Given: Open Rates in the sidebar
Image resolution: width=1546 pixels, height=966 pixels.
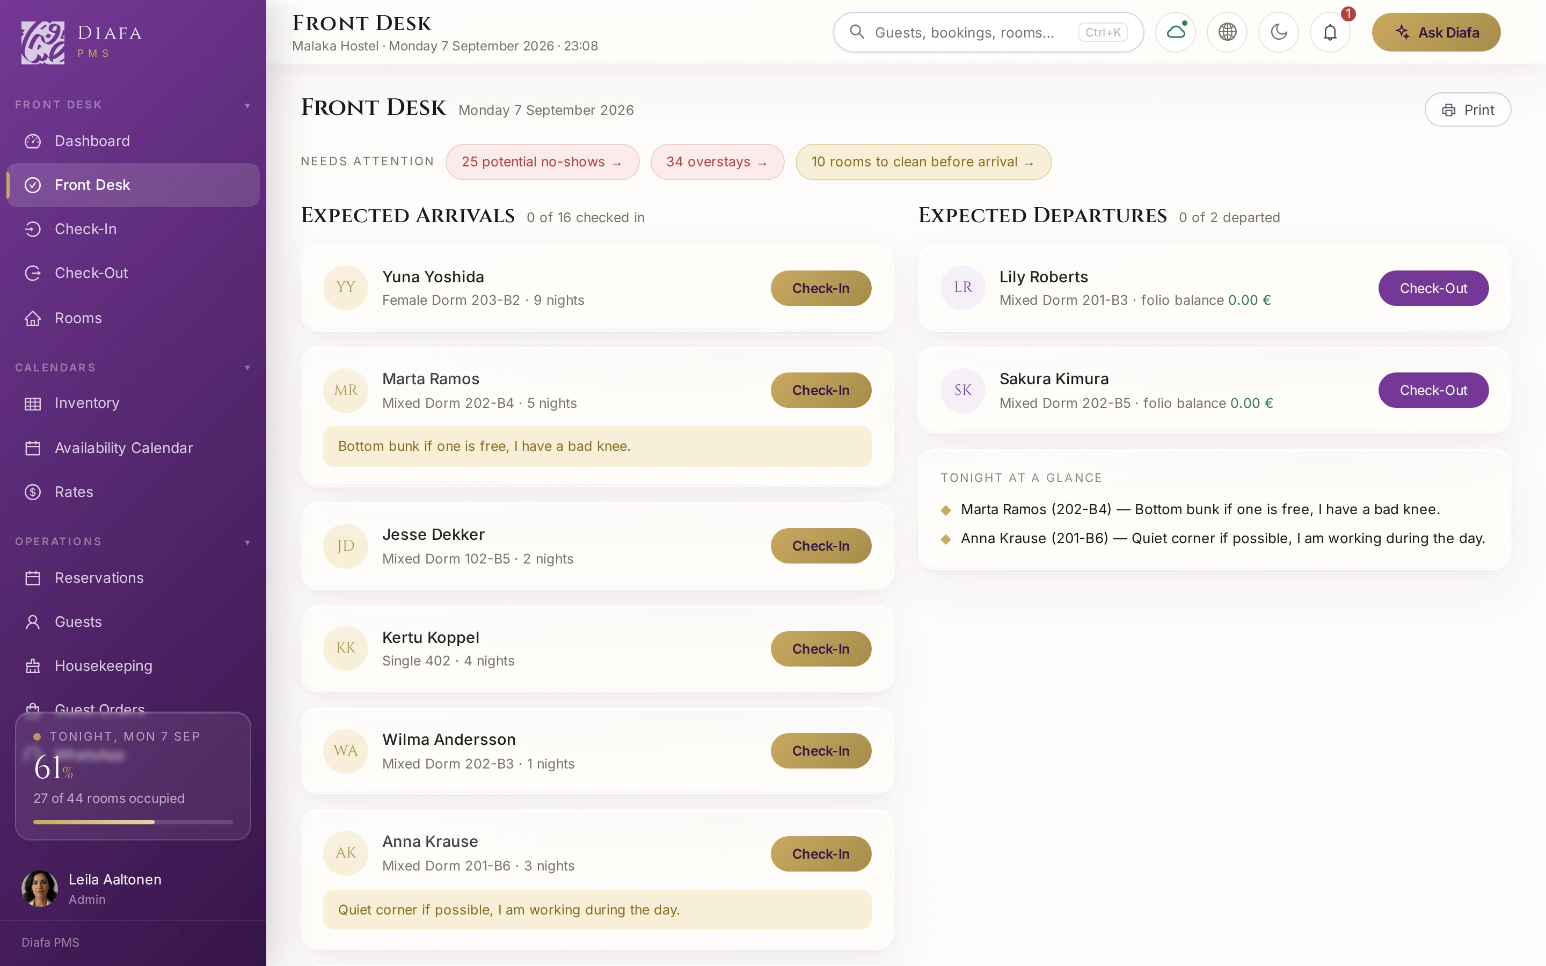Looking at the screenshot, I should (x=133, y=492).
